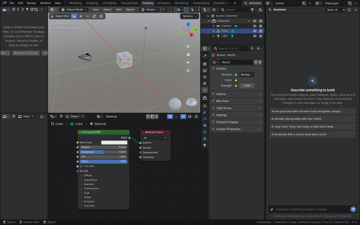Switch to the Modeling workspace tab
Screen dimensions: 360x225
tap(75, 3)
